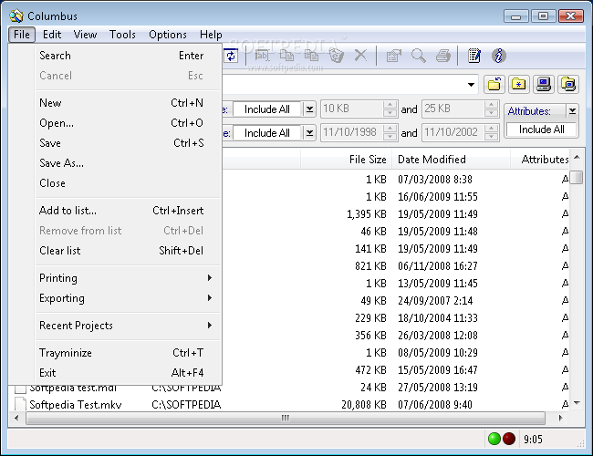Open the size filter Include All dropdown
The width and height of the screenshot is (593, 456).
click(x=310, y=109)
